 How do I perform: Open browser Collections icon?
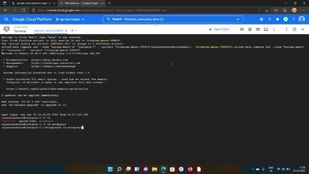coord(285,11)
